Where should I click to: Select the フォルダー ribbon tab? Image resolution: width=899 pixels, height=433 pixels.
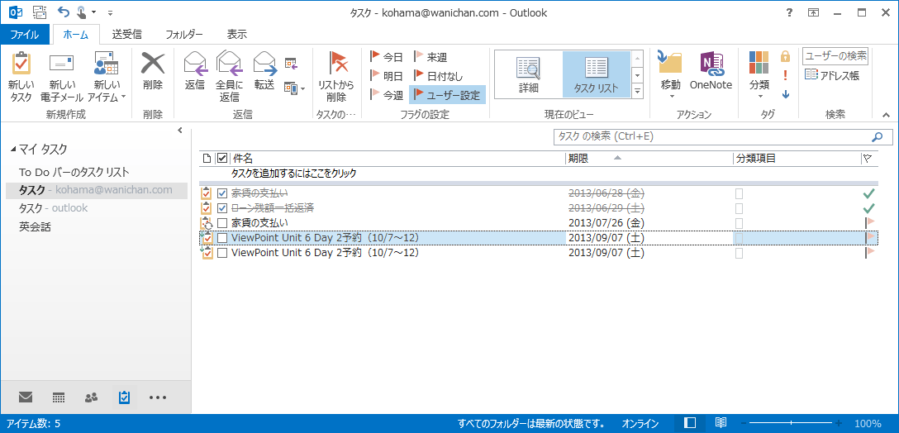click(184, 35)
